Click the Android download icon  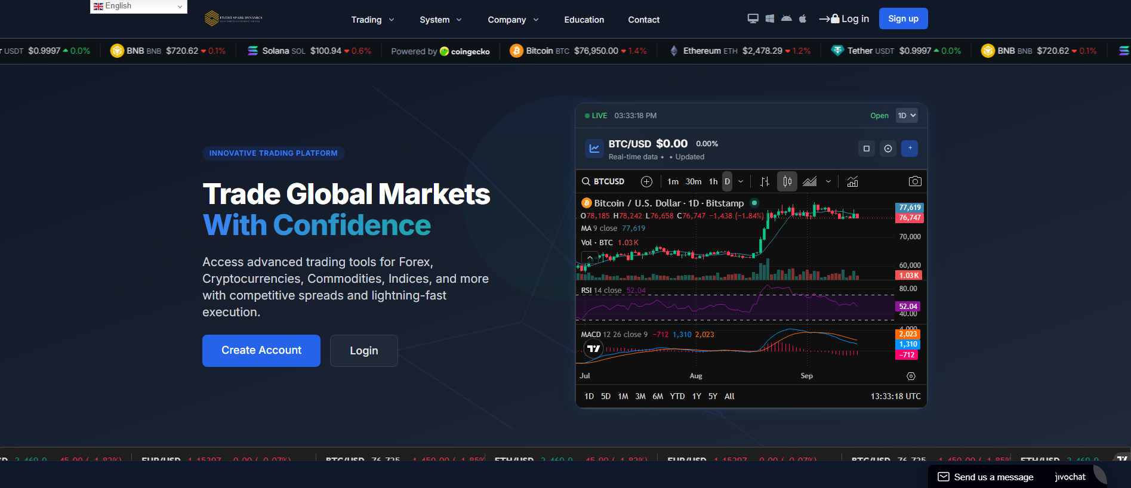tap(787, 18)
